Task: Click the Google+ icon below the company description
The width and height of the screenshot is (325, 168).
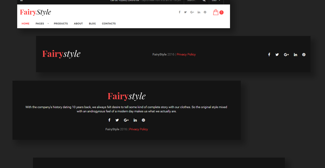Action: [126, 120]
